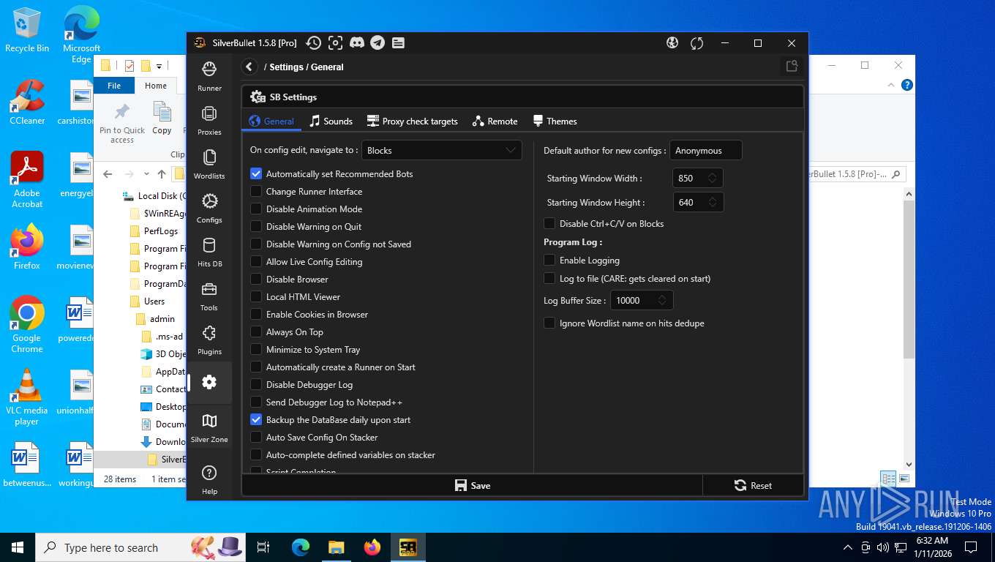995x562 pixels.
Task: Click Copy in the Explorer ribbon
Action: click(162, 119)
